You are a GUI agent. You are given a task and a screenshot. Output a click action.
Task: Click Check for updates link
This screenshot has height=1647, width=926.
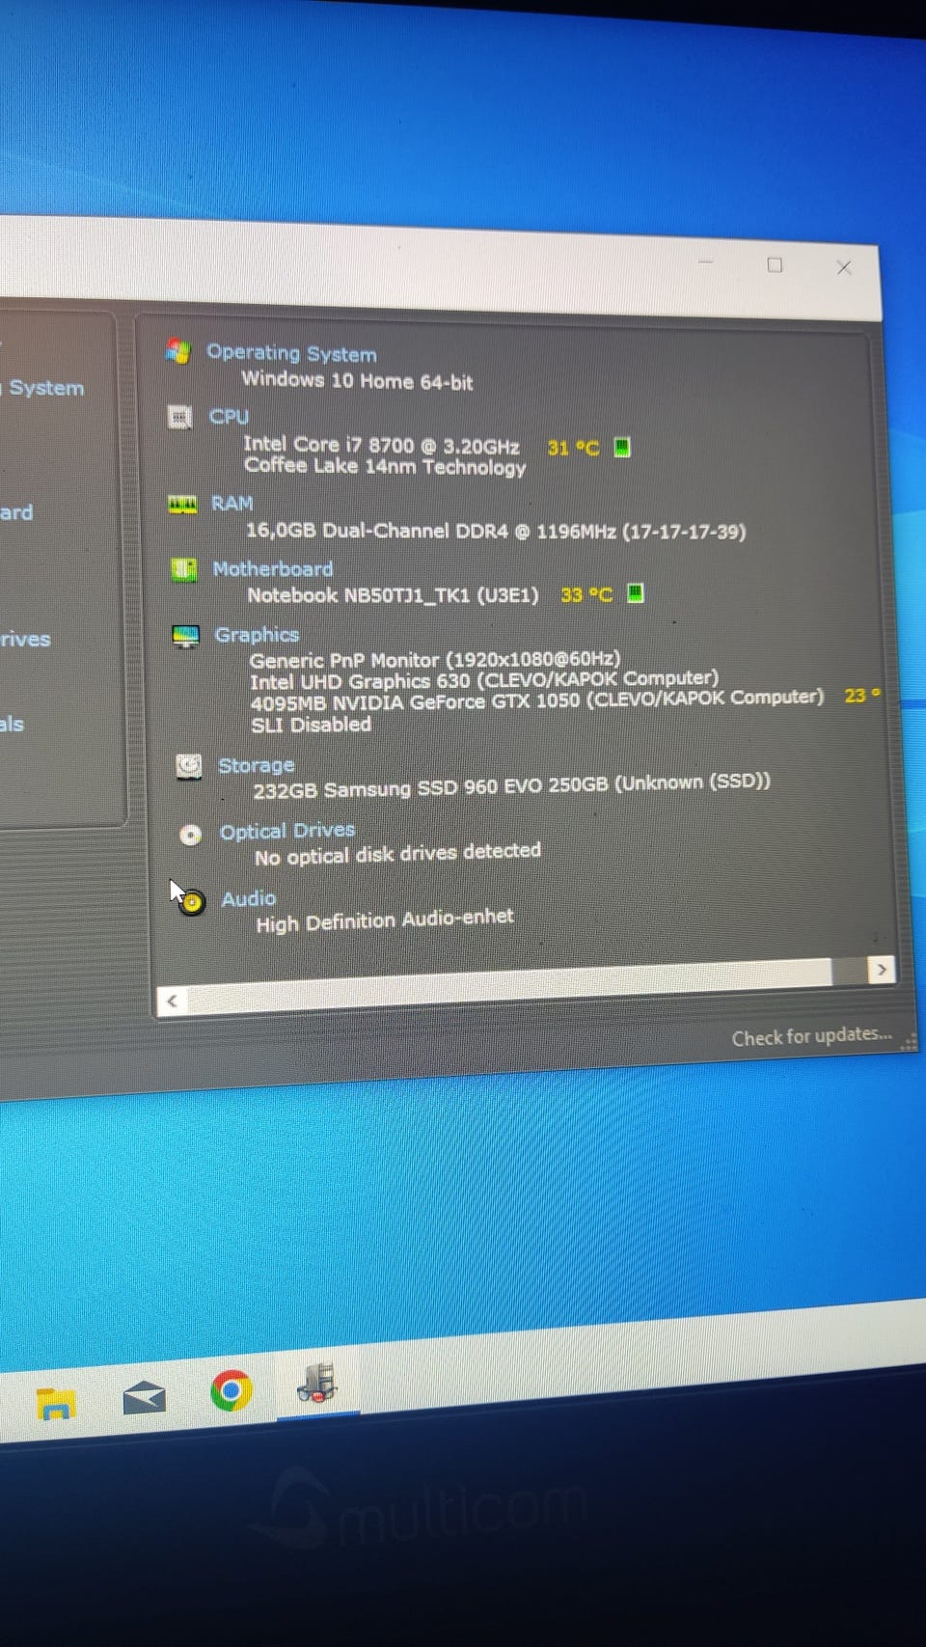(811, 1036)
